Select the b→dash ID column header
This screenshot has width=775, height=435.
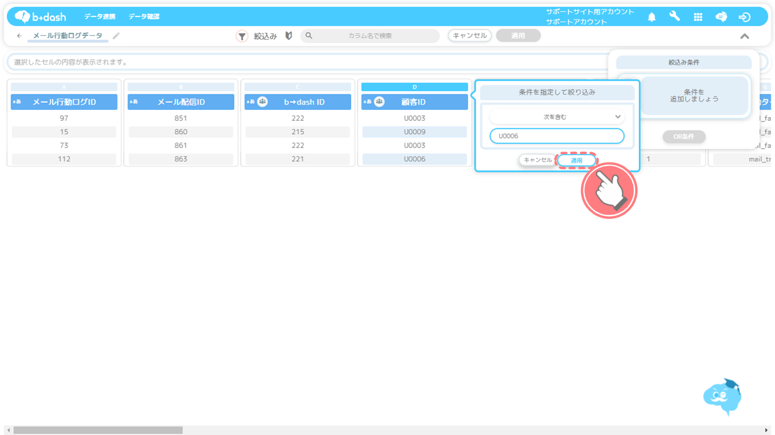click(x=298, y=102)
